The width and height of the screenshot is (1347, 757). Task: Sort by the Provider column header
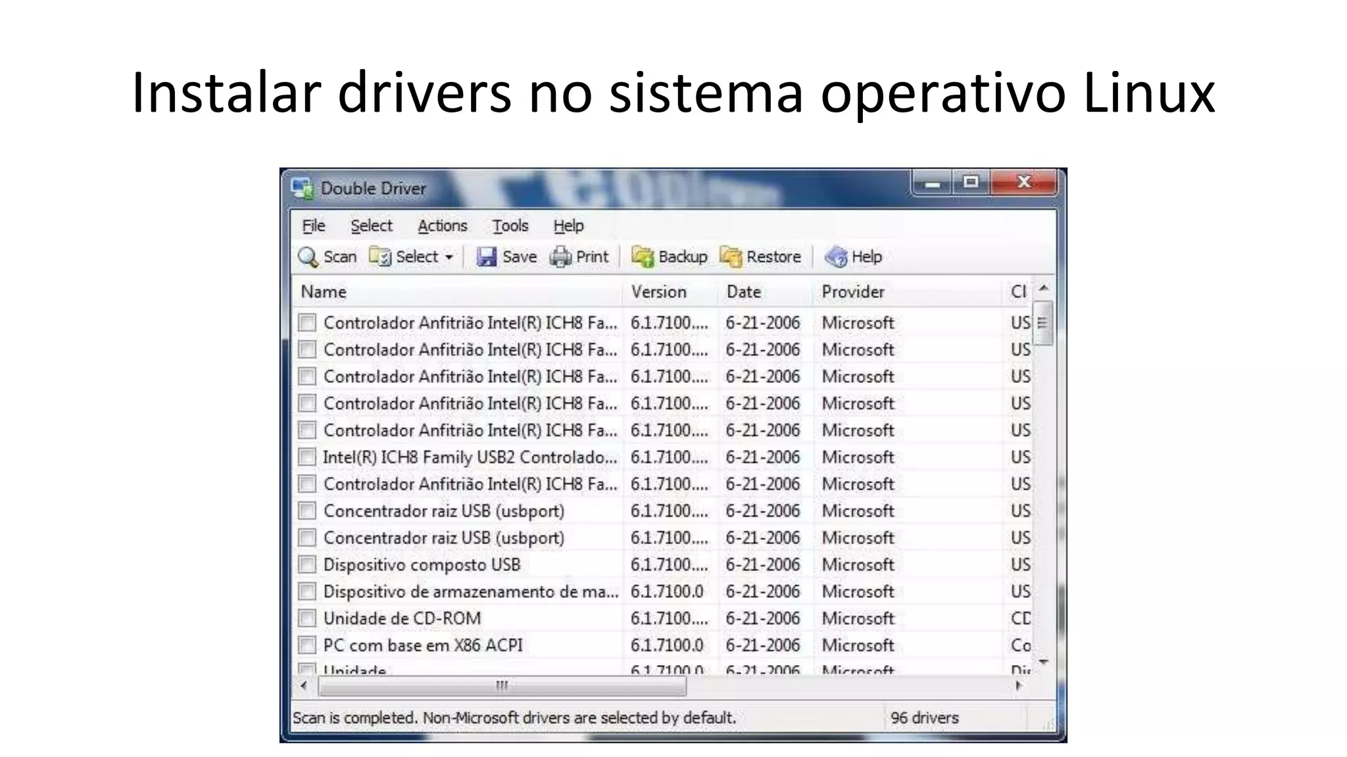908,292
